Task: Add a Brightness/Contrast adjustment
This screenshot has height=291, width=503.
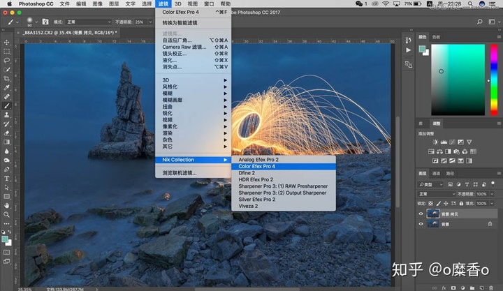Action: coord(435,142)
